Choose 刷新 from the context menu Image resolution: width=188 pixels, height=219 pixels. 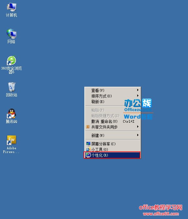pos(97,102)
